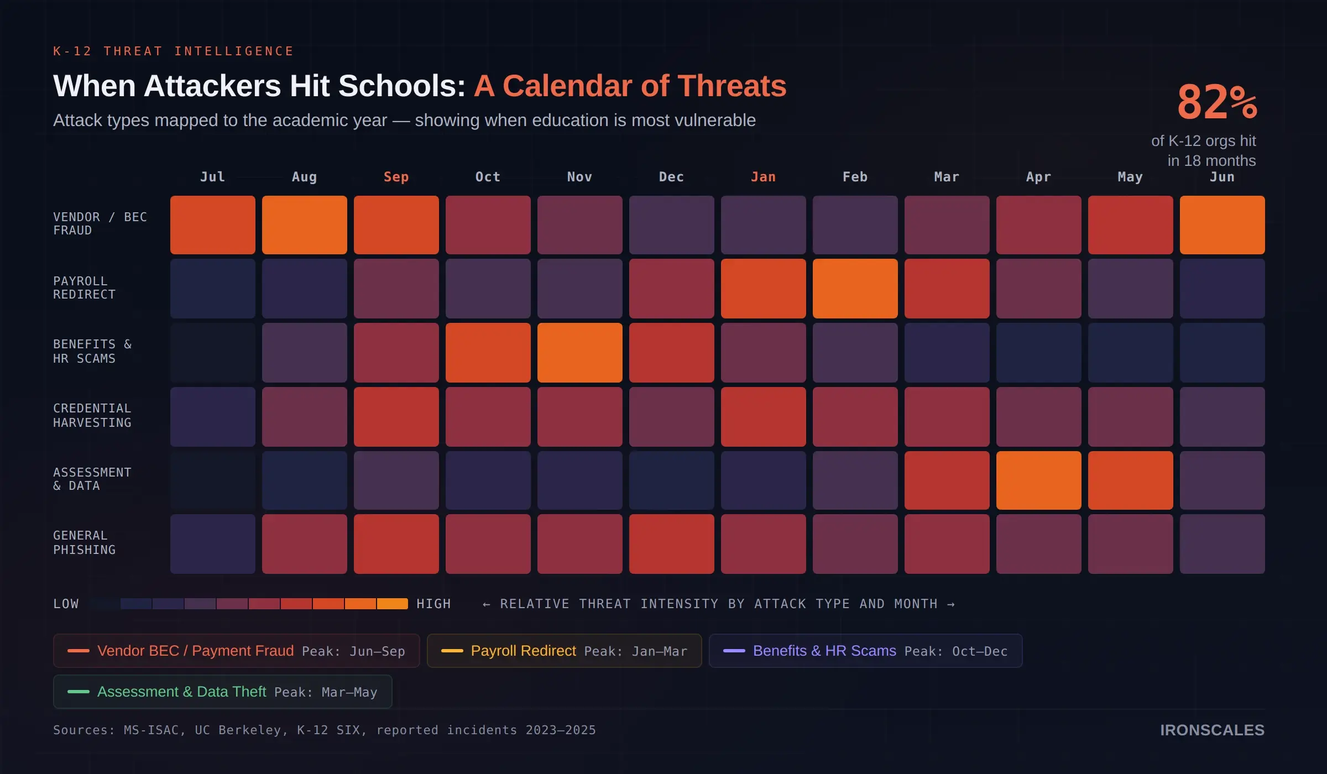Click the General Phishing row label

pyautogui.click(x=85, y=543)
